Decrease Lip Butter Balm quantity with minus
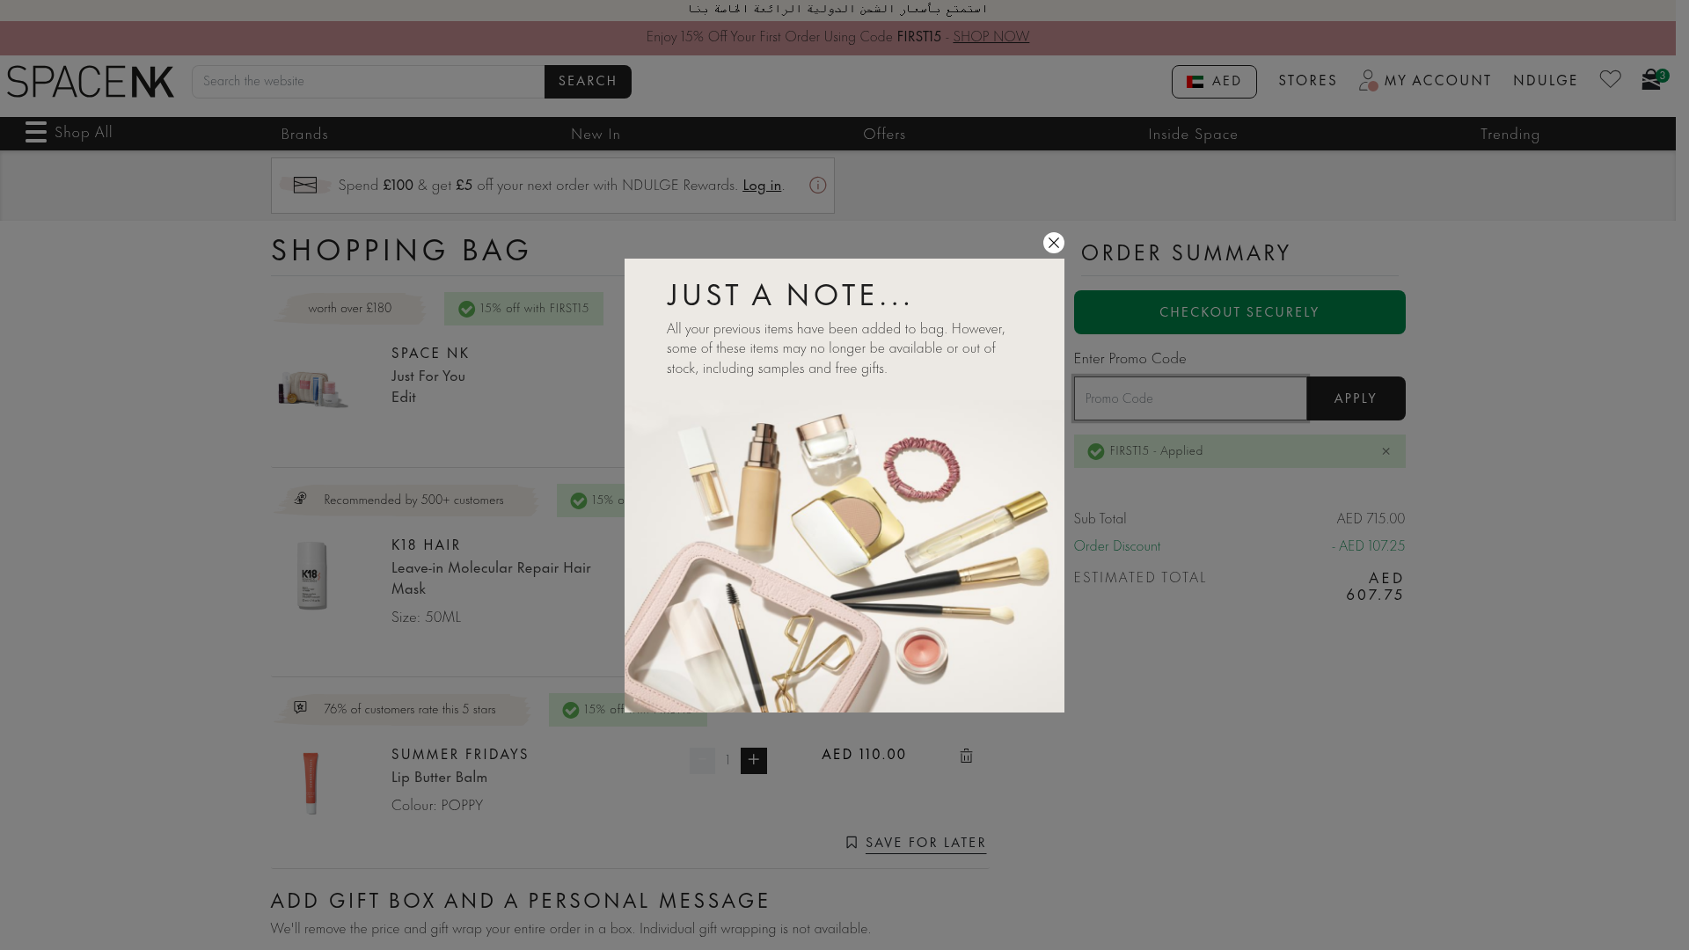The width and height of the screenshot is (1689, 950). (702, 761)
